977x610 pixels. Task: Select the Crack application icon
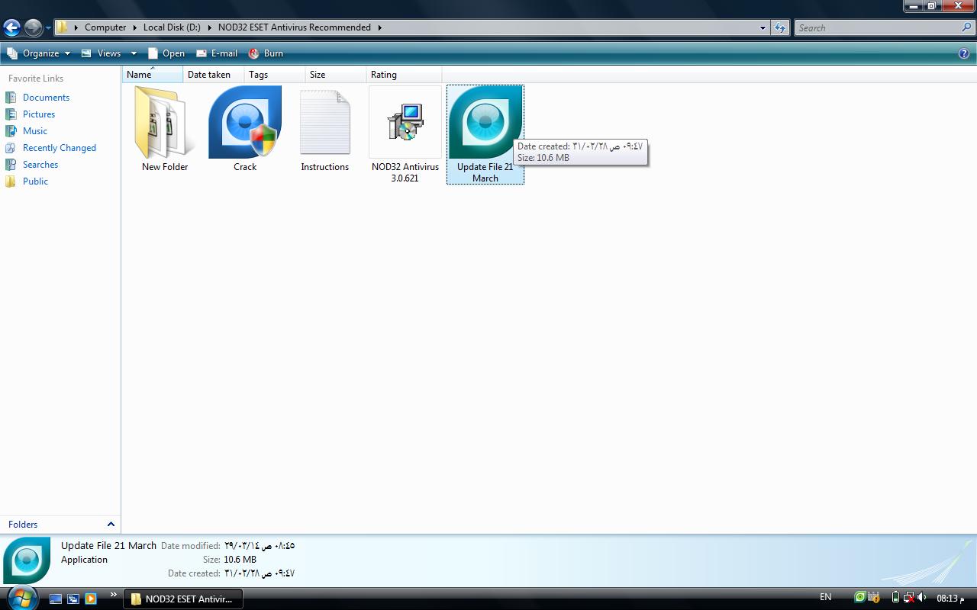click(x=245, y=122)
